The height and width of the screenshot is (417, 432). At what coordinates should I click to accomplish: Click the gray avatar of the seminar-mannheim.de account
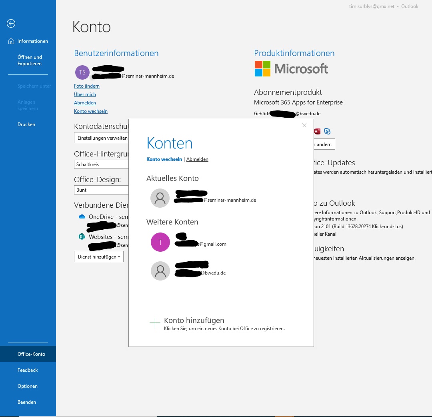tap(160, 198)
